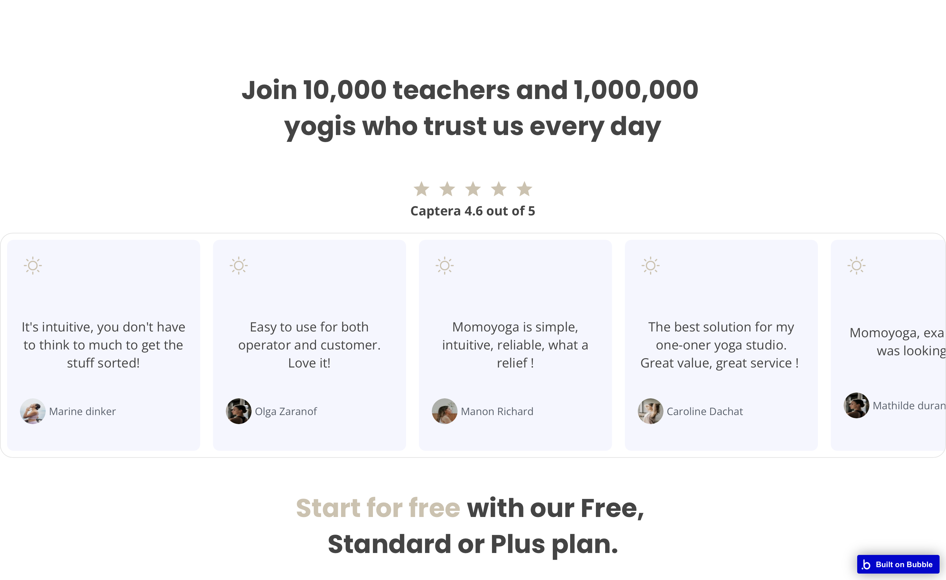Click the 'Momoyoga is simple' testimonial text
This screenshot has height=580, width=946.
point(515,345)
